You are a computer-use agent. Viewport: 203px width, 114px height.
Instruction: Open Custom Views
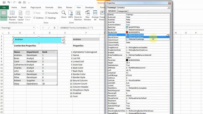[28, 16]
